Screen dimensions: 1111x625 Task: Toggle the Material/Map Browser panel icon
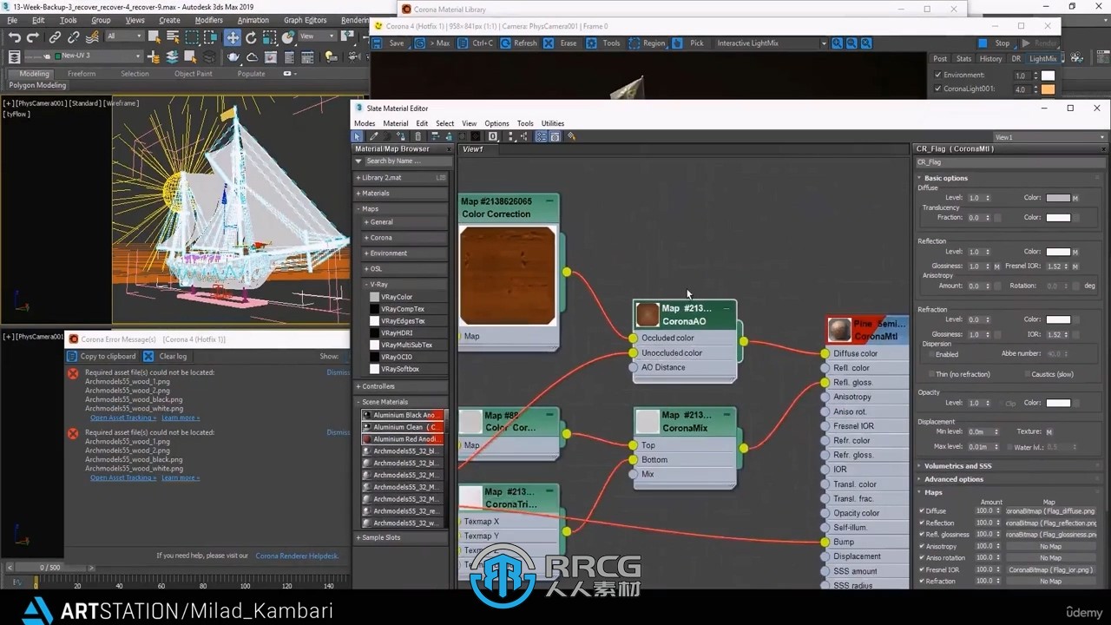coord(541,136)
